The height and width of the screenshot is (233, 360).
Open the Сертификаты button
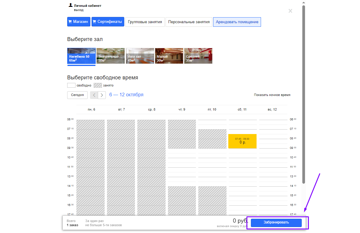click(108, 22)
